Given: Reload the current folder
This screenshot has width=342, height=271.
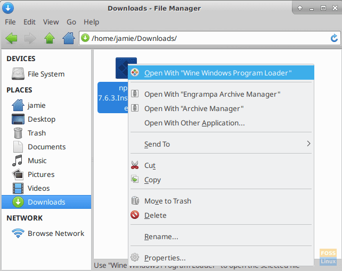Looking at the screenshot, I should (334, 38).
